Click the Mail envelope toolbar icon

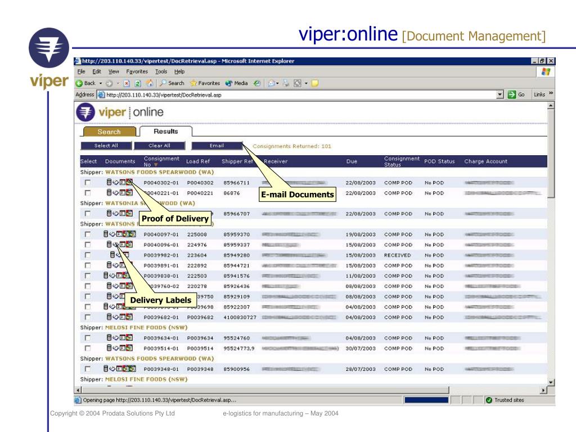[272, 83]
